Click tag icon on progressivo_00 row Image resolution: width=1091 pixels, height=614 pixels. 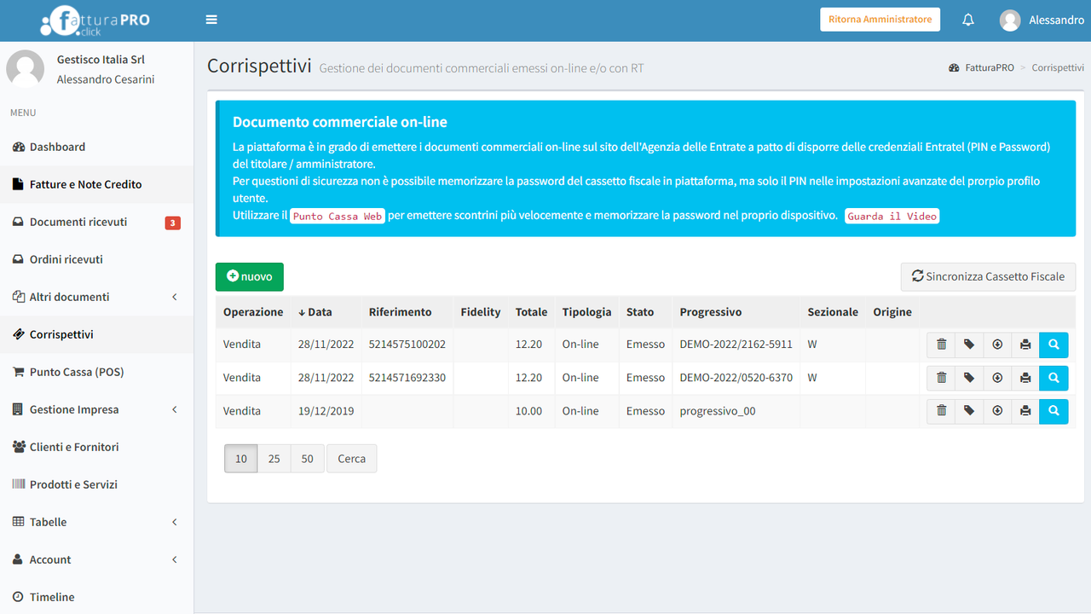[969, 411]
